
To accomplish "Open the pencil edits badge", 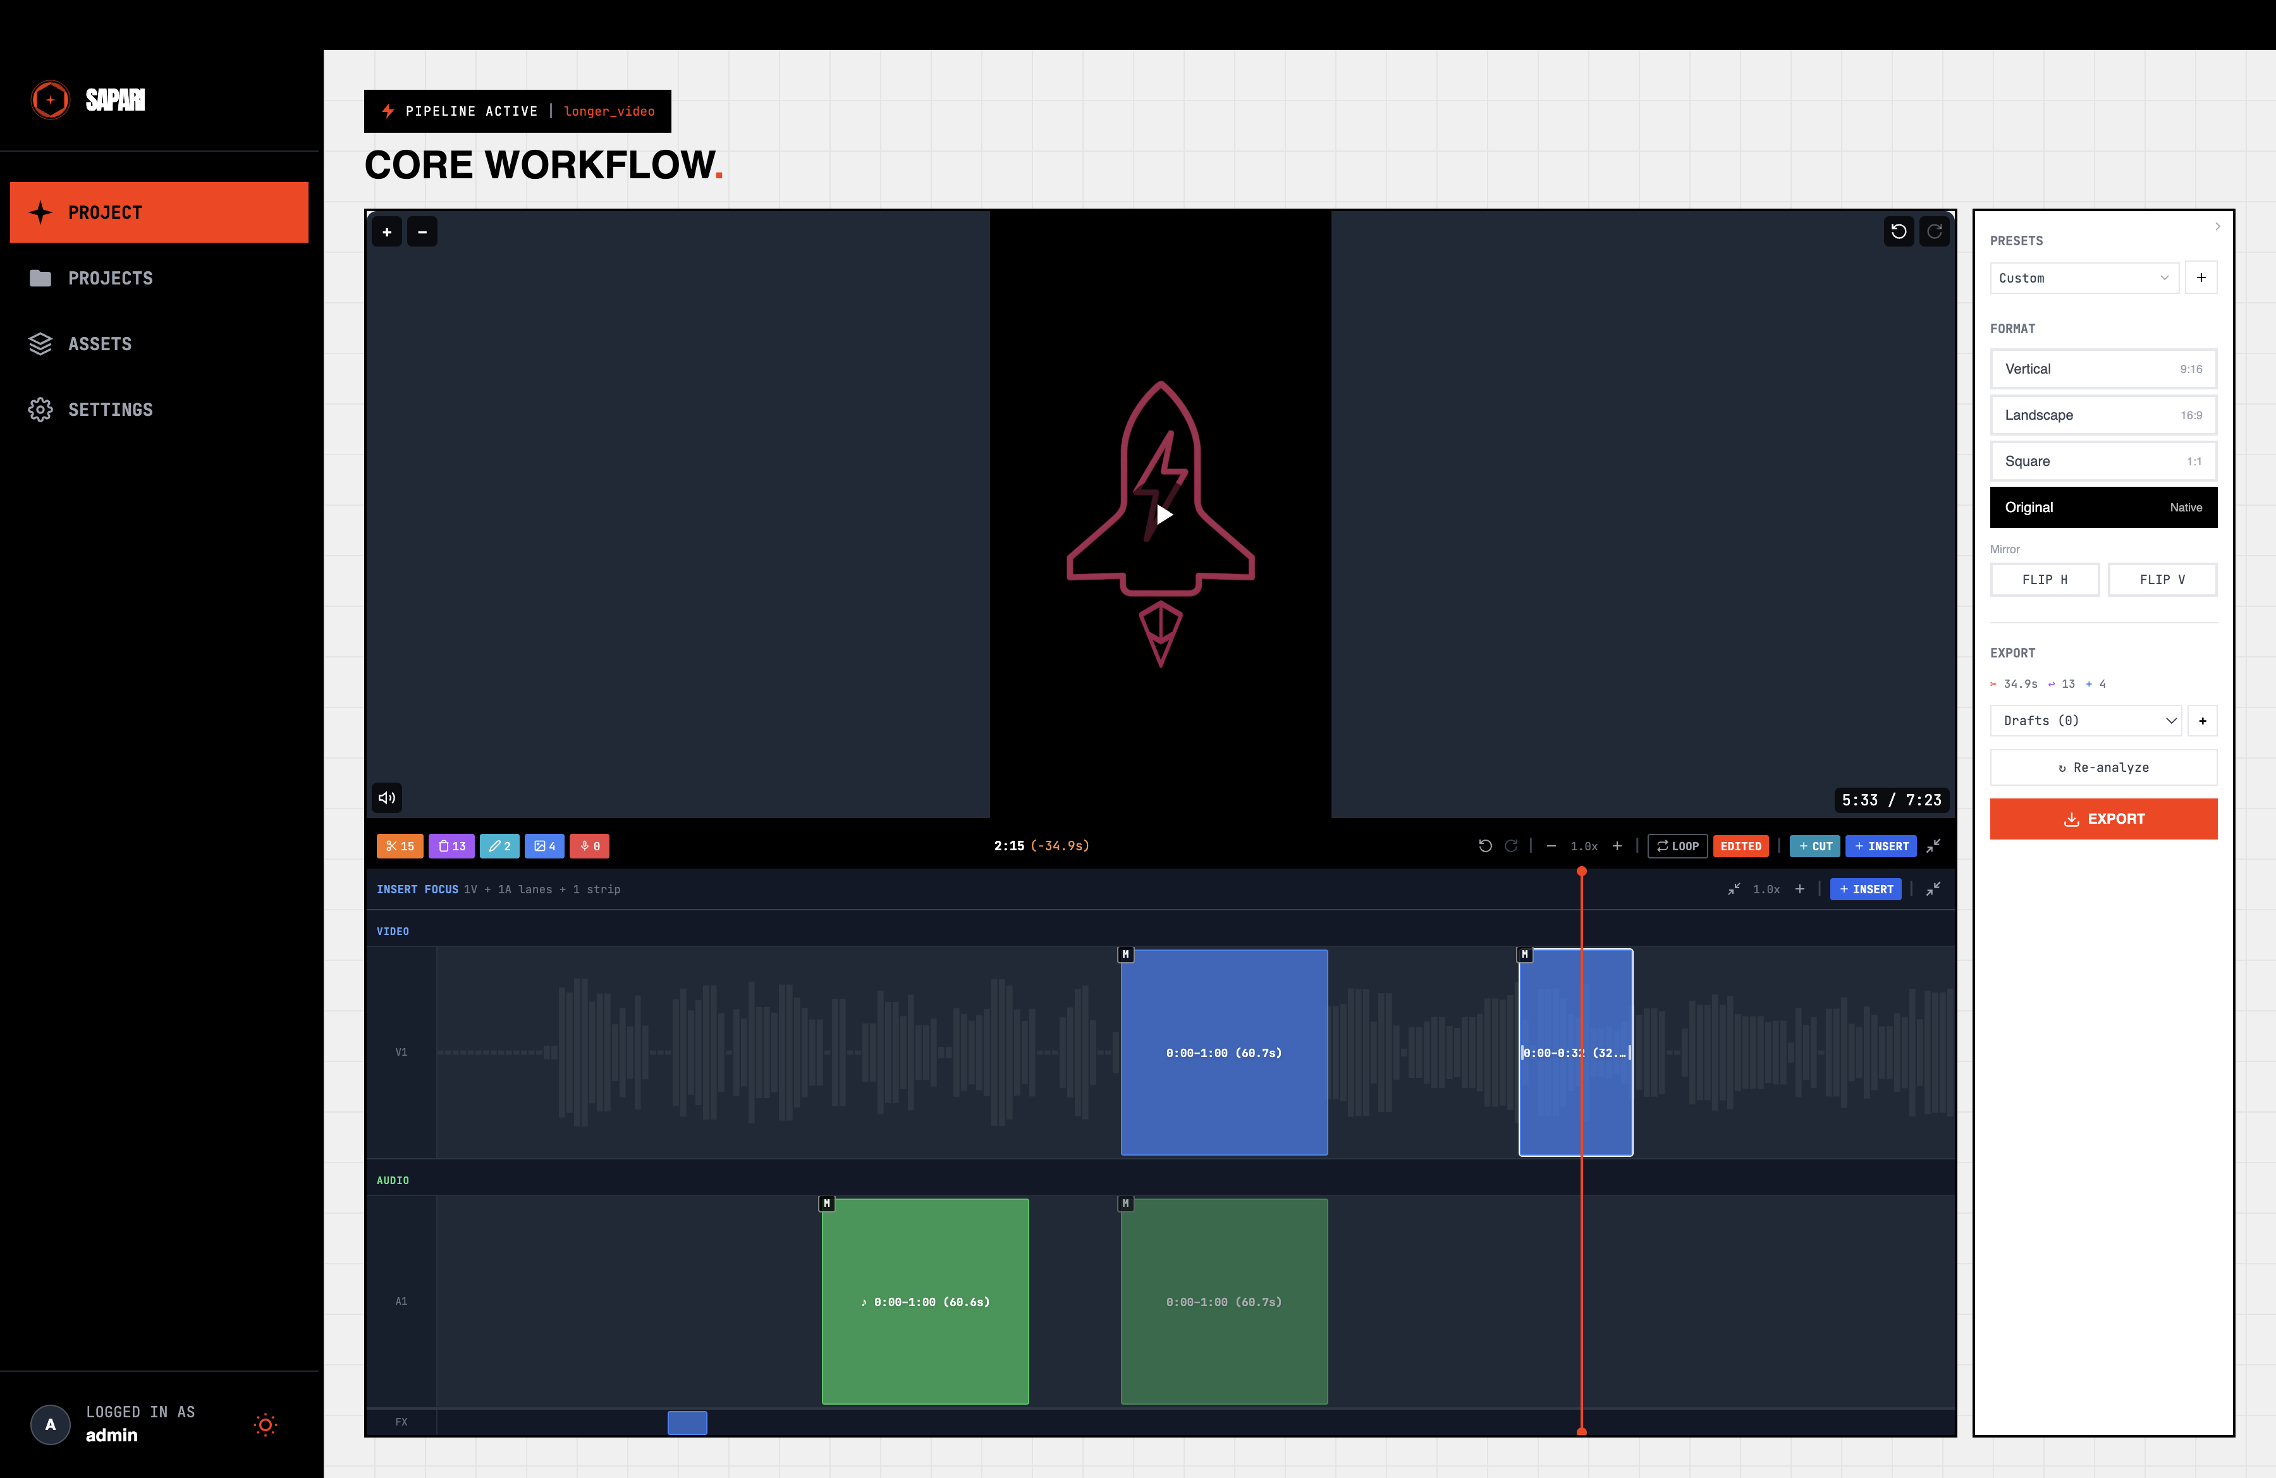I will (499, 846).
